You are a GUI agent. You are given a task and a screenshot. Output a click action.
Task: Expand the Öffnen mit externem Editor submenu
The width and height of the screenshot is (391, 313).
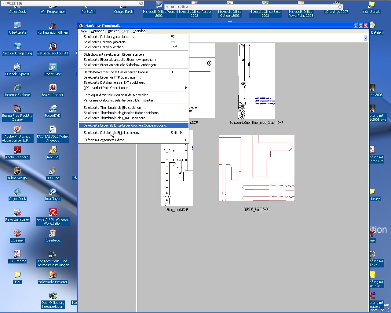click(134, 140)
